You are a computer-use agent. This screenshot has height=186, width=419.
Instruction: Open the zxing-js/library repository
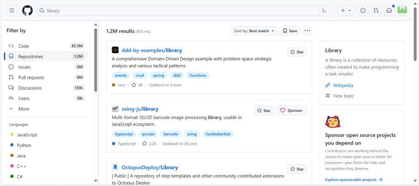coord(140,109)
